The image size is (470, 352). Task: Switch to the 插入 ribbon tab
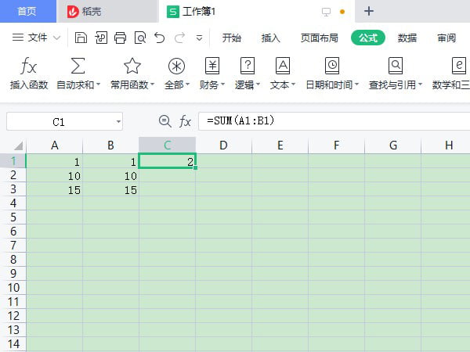tap(270, 38)
